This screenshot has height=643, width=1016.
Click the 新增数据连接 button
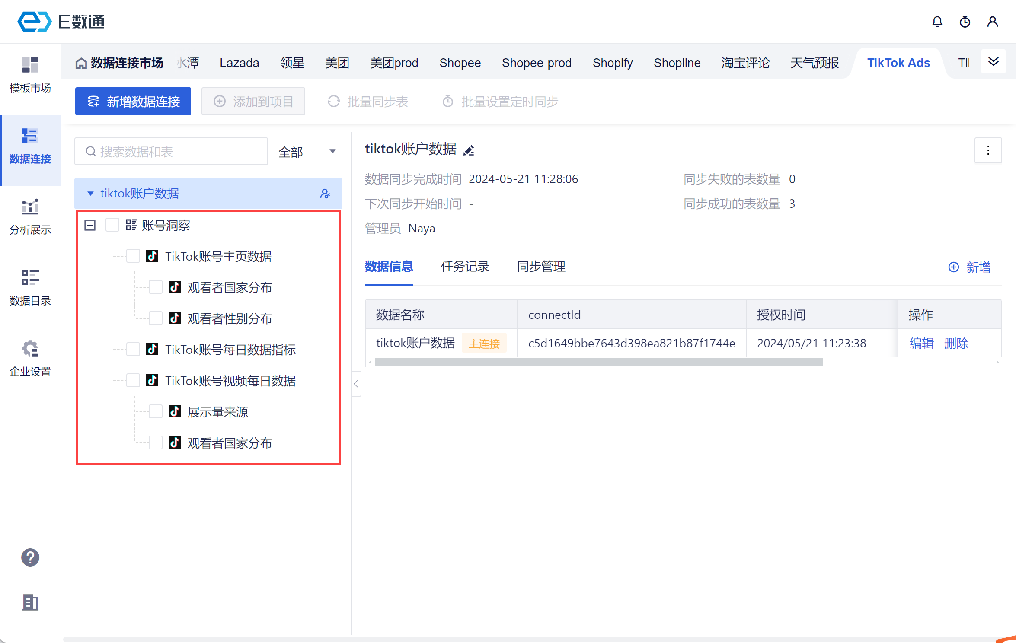pos(133,102)
